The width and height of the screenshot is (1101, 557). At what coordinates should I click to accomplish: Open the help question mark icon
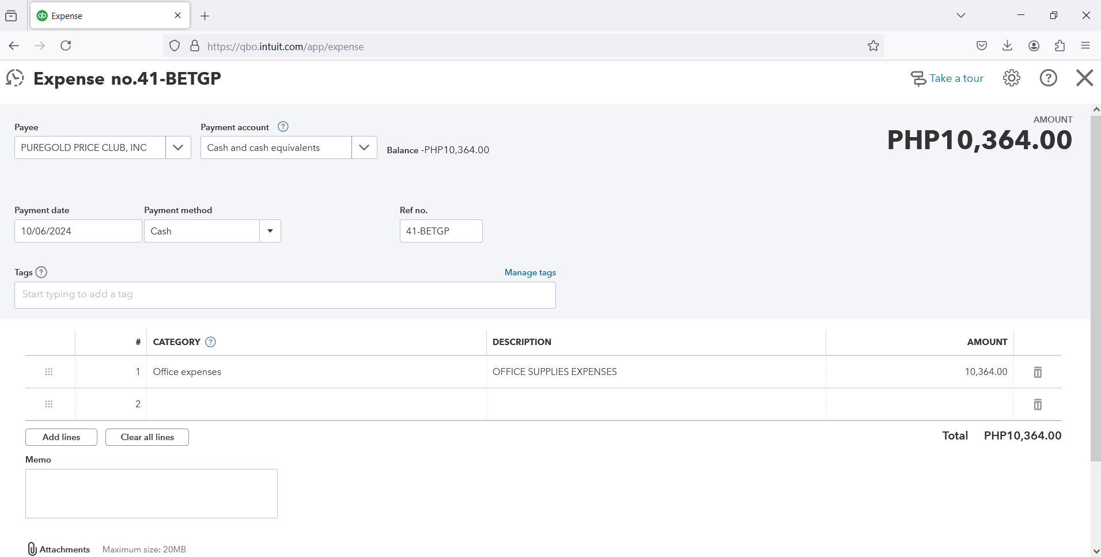[x=1048, y=78]
